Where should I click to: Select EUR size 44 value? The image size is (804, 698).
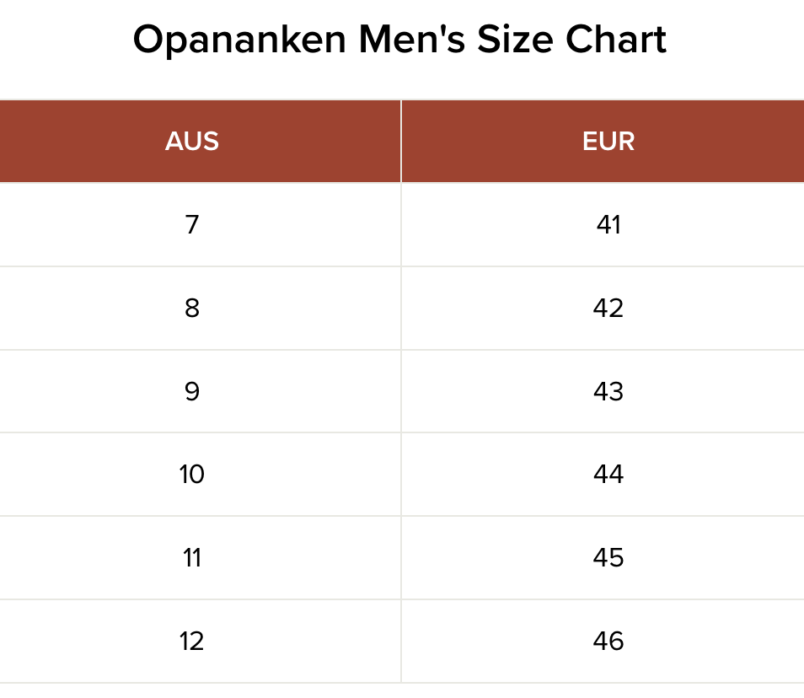(608, 475)
